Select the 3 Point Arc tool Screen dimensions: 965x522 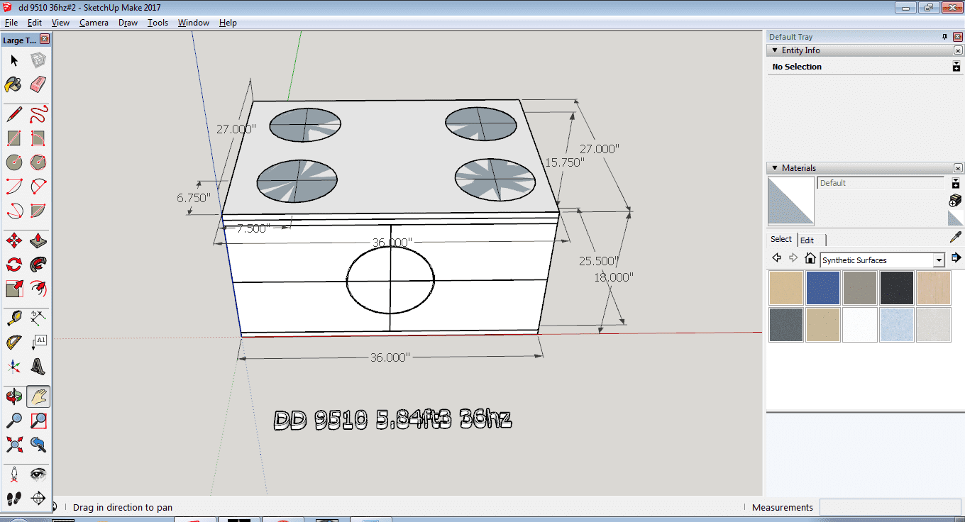coord(14,211)
